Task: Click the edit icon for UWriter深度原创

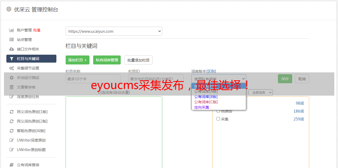Action: point(11,140)
